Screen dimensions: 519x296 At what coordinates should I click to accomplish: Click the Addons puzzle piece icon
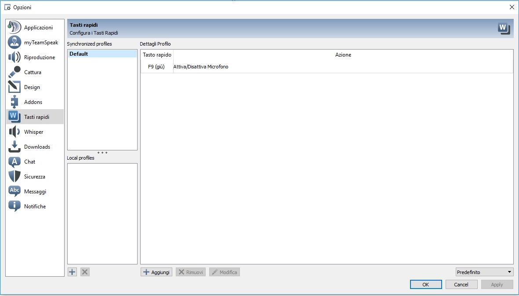pyautogui.click(x=15, y=102)
